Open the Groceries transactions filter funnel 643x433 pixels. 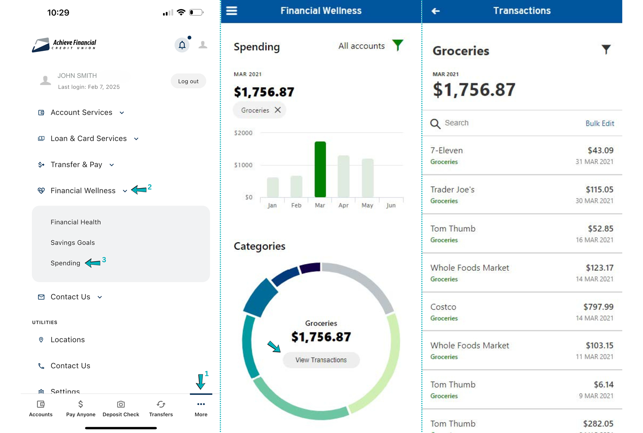(606, 49)
